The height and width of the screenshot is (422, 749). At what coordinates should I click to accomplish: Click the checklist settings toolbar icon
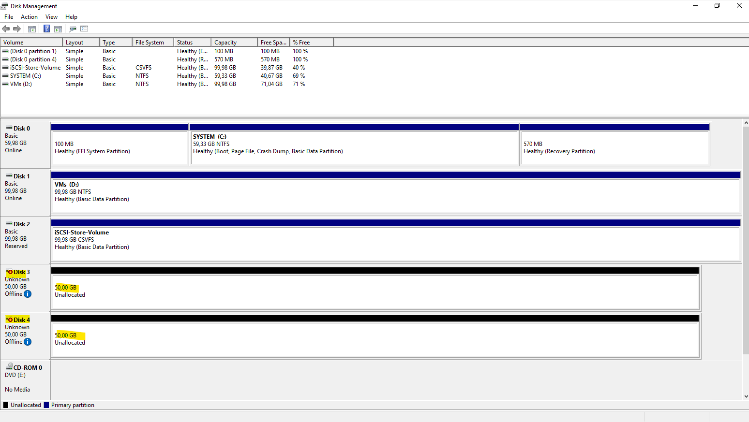(x=84, y=29)
